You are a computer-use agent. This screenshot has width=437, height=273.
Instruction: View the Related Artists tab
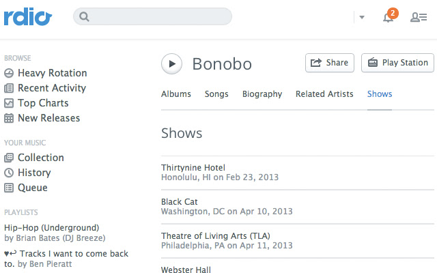coord(324,94)
